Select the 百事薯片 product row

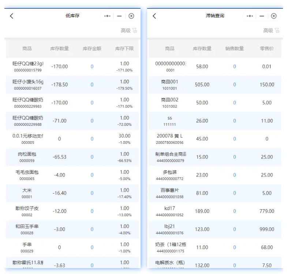(x=170, y=193)
